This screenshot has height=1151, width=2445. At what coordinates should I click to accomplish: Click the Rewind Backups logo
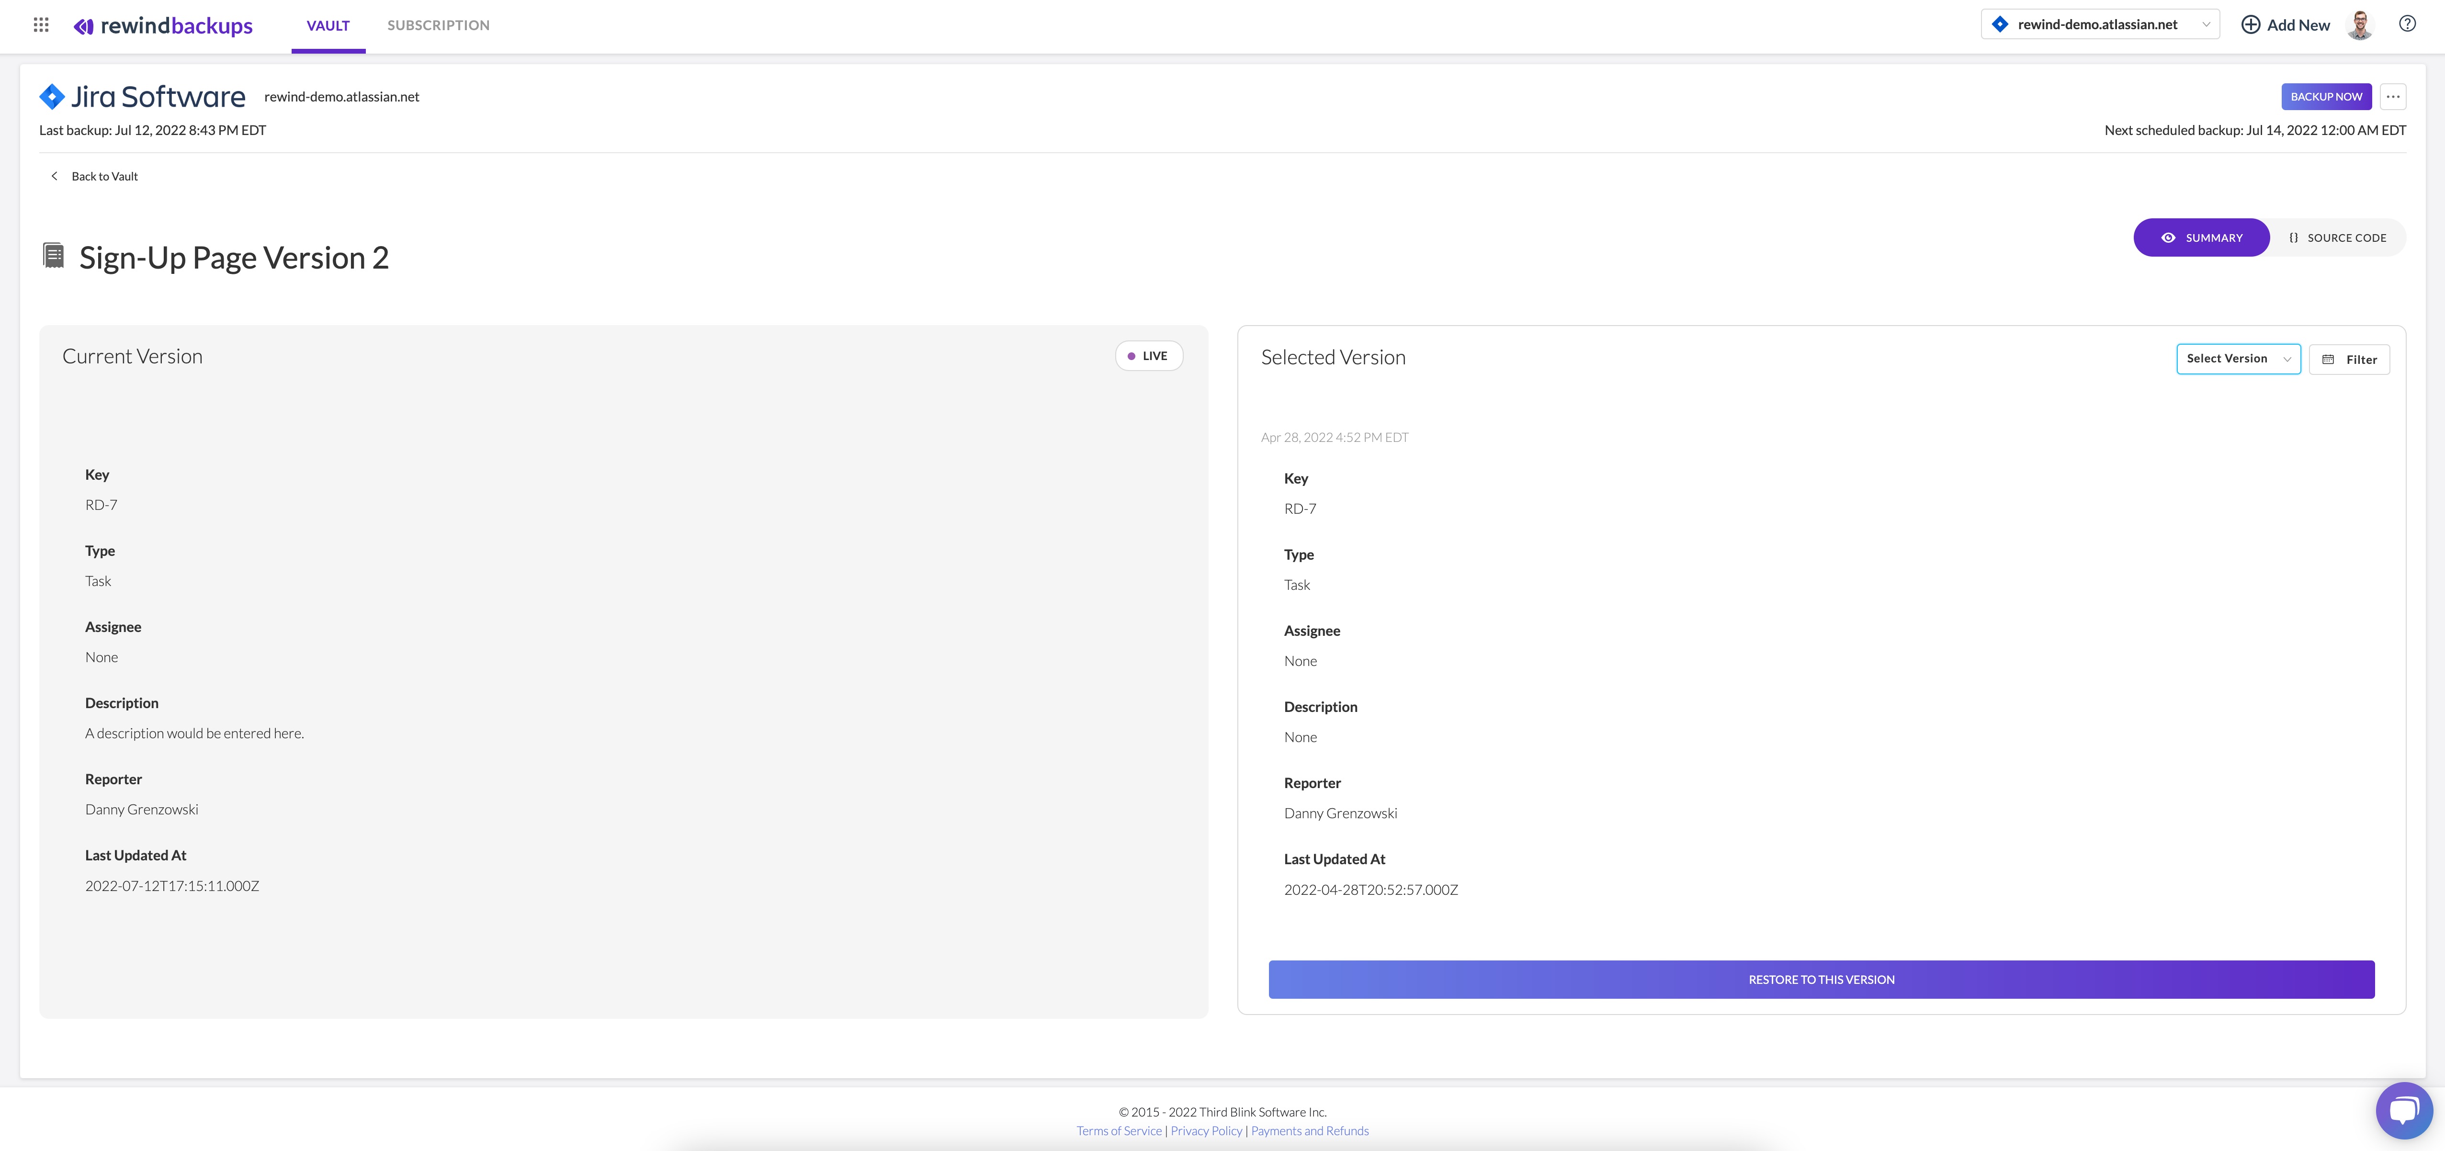point(163,26)
